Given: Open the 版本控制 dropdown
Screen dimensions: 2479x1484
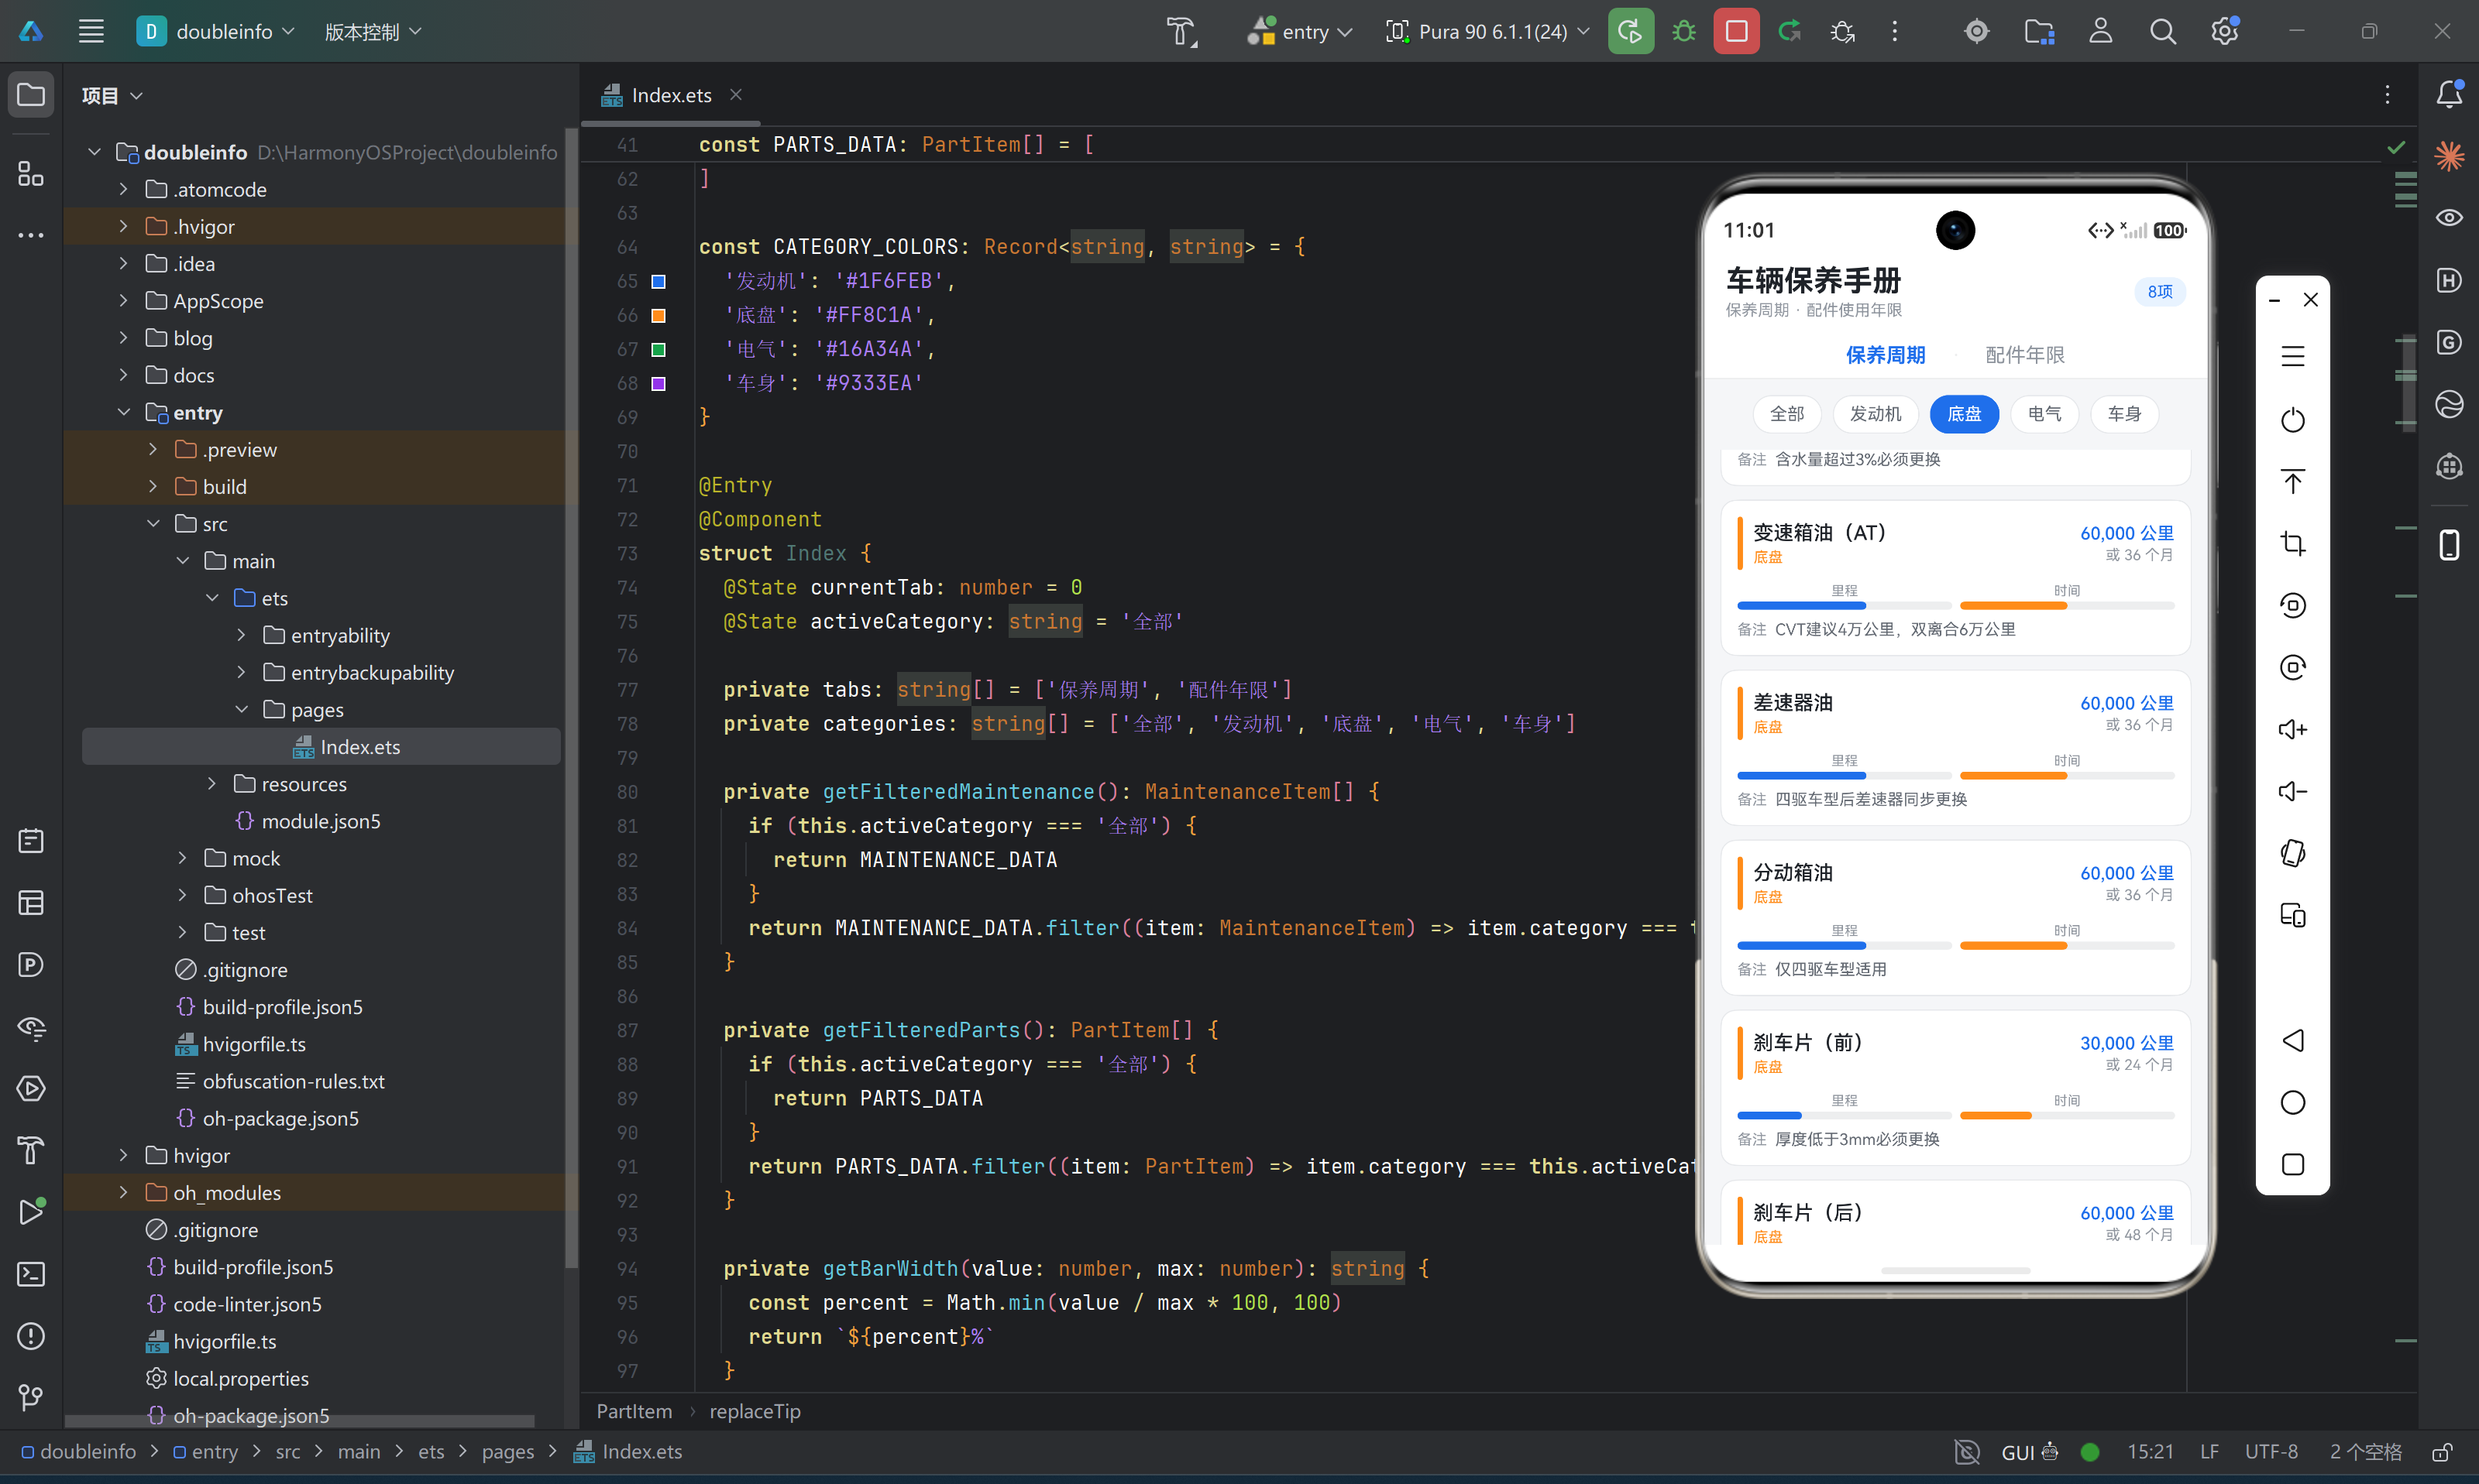Looking at the screenshot, I should click(x=372, y=31).
